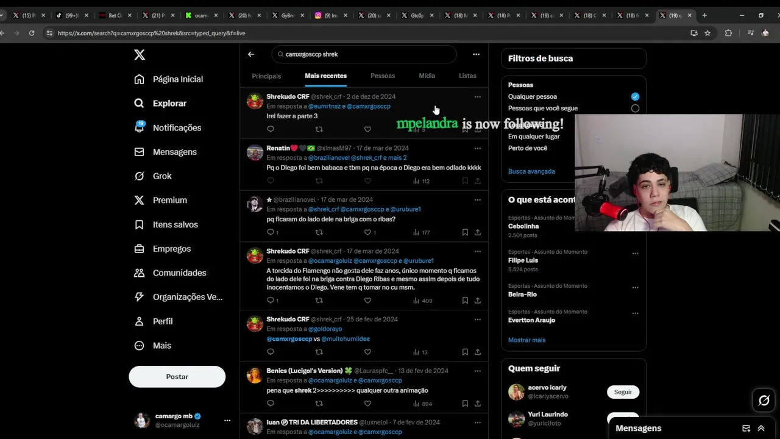Follow acervo icarly with Seguir button
The height and width of the screenshot is (439, 780).
click(x=623, y=392)
